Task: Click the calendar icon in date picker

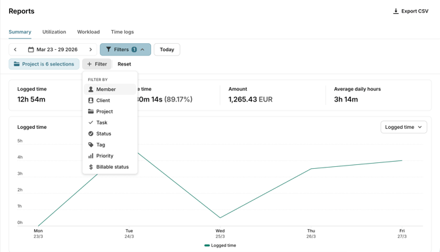Action: pos(31,50)
